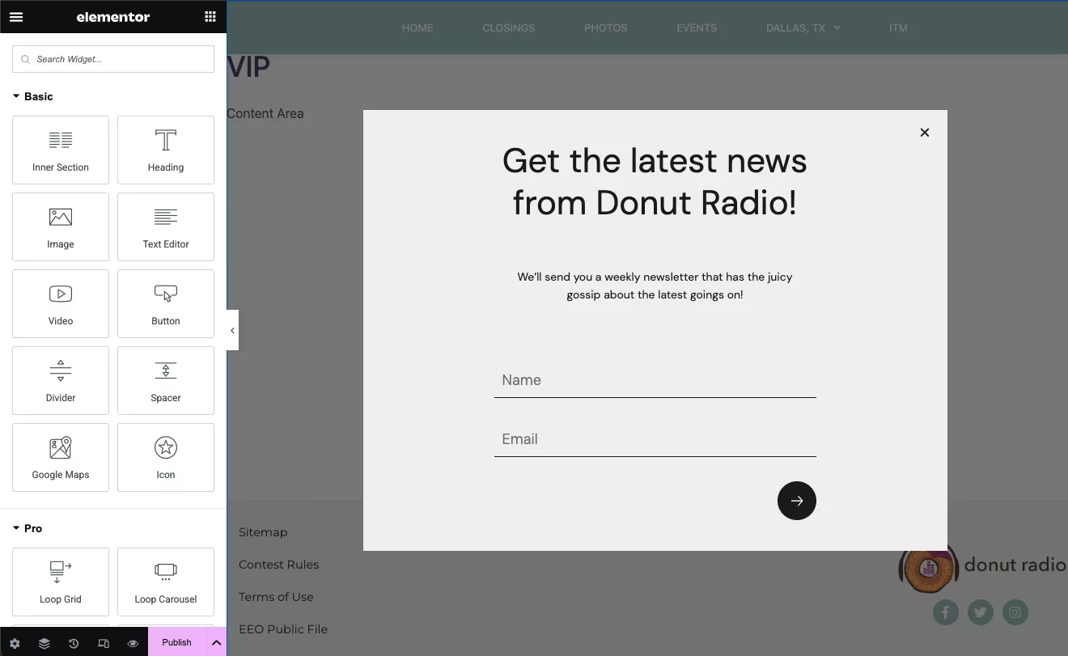
Task: Submit the form with arrow button
Action: tap(797, 501)
